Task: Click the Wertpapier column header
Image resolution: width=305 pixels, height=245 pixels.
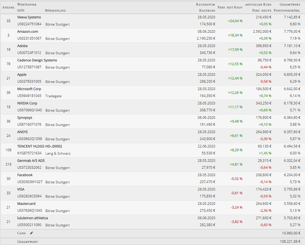Action: tap(27, 4)
